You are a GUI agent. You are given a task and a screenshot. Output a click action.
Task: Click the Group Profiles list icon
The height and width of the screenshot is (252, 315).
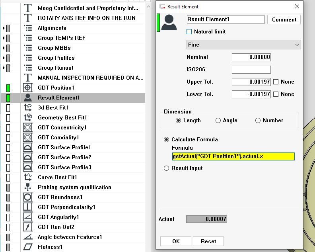pos(28,58)
